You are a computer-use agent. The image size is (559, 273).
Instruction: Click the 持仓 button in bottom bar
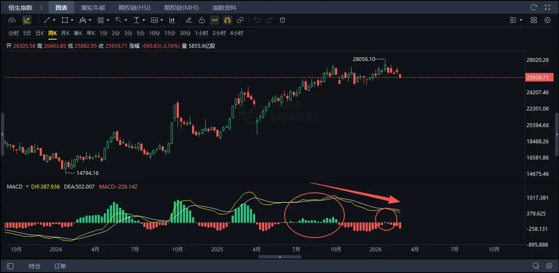pyautogui.click(x=35, y=266)
